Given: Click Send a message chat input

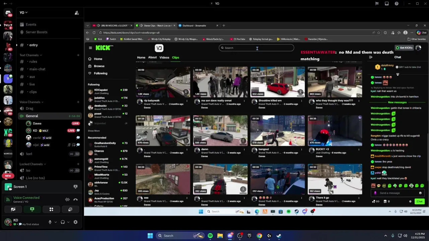Looking at the screenshot, I should pyautogui.click(x=397, y=193).
